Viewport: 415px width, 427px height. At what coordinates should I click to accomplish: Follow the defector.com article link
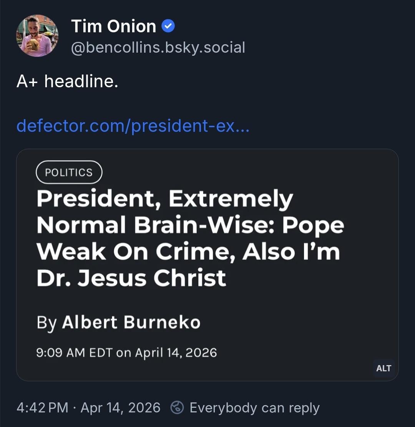(x=133, y=125)
